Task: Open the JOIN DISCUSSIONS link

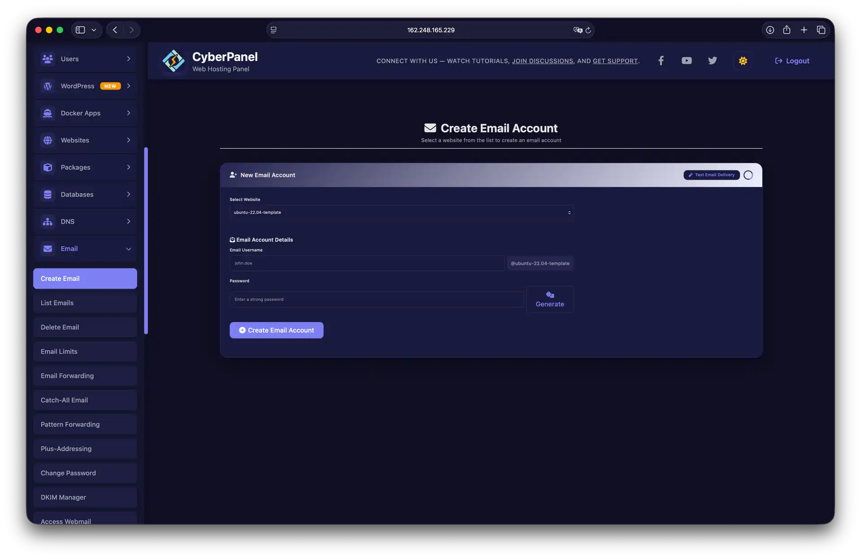Action: (543, 61)
